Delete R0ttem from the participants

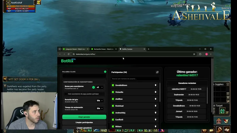[155, 126]
